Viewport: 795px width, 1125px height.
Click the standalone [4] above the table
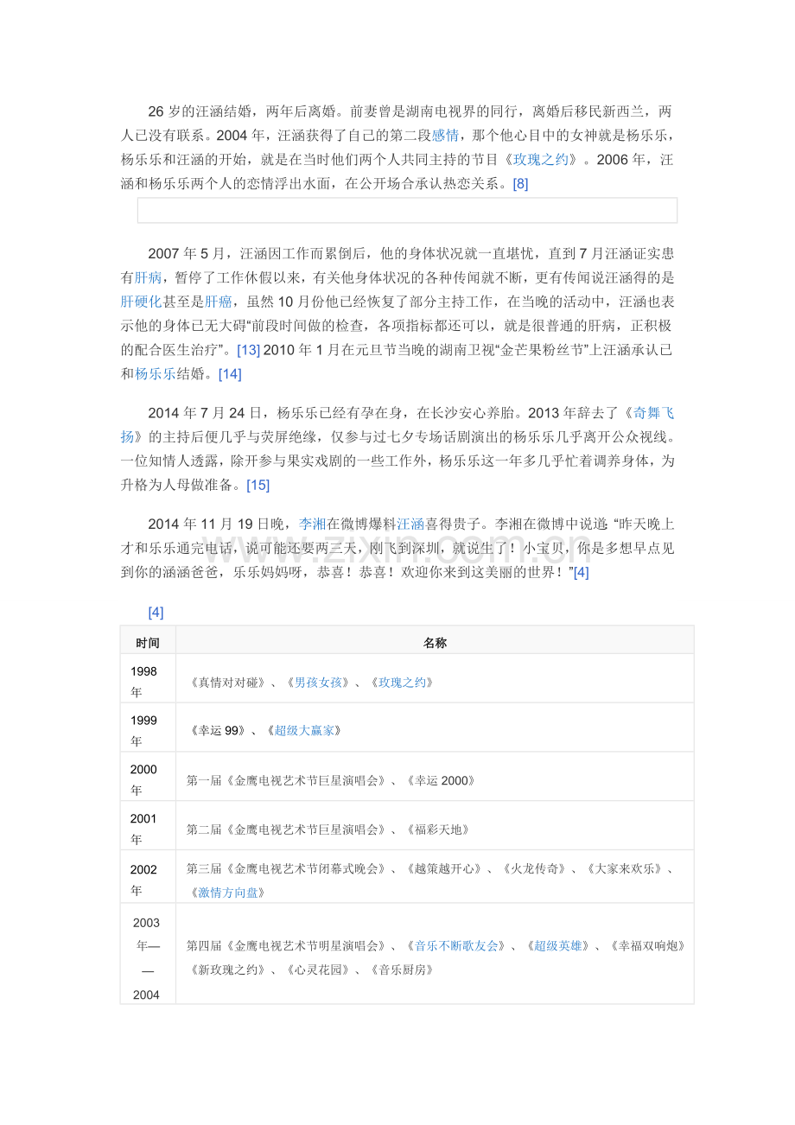tap(156, 612)
